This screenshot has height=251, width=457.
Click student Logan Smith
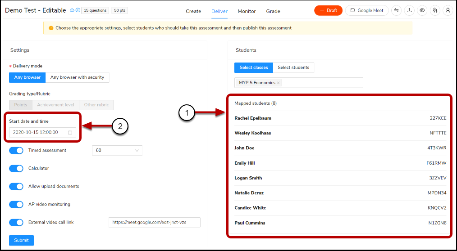click(x=248, y=178)
